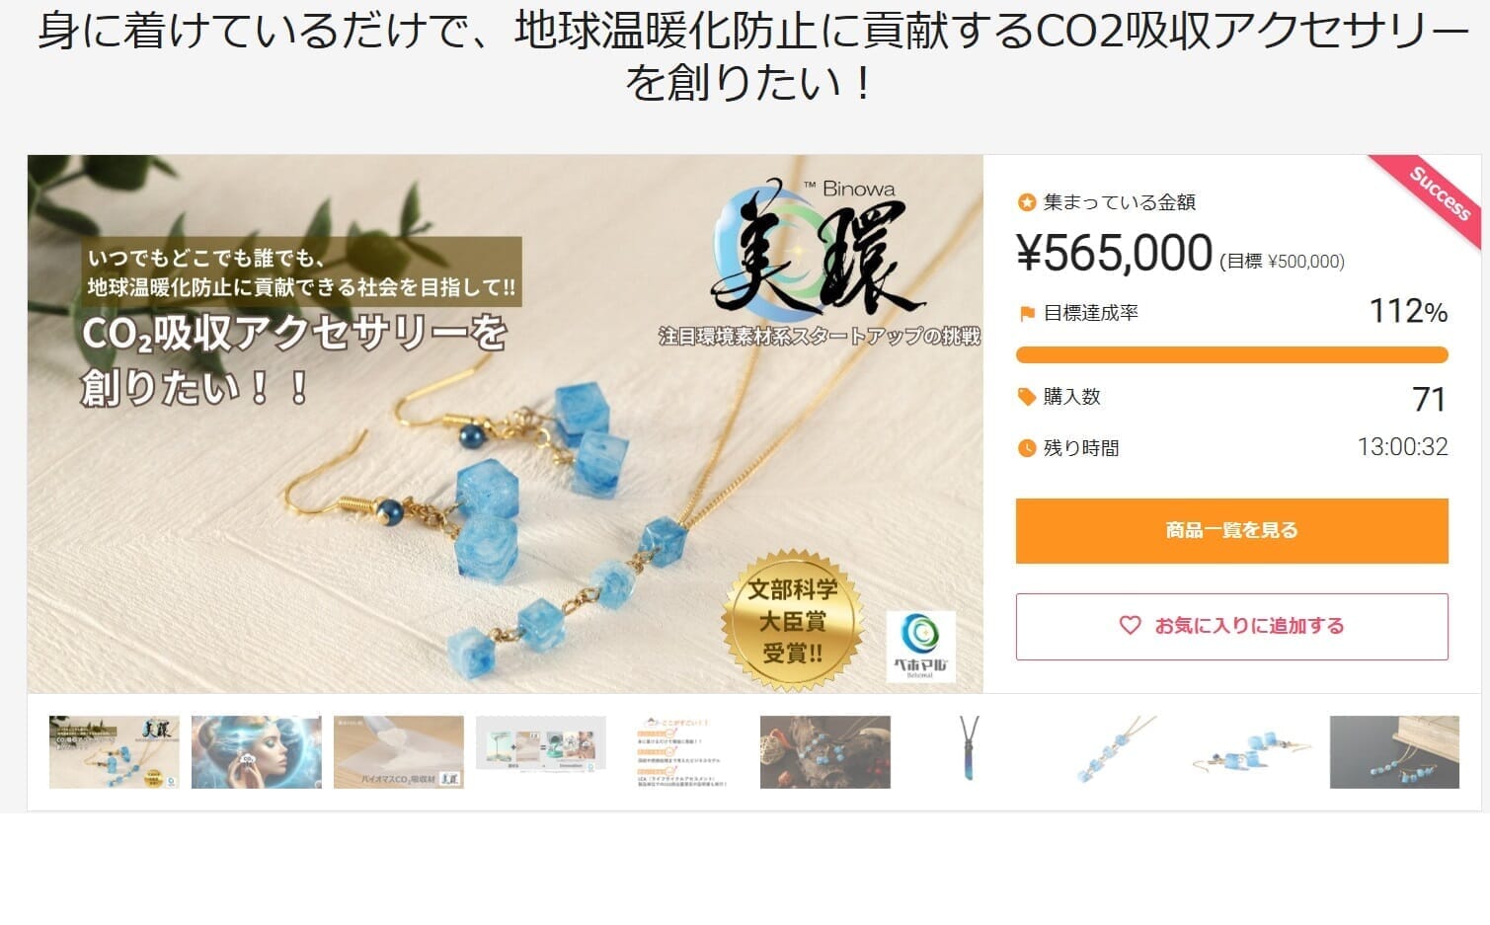Select the blue cube earrings thumbnail
The height and width of the screenshot is (925, 1490).
click(x=1252, y=752)
